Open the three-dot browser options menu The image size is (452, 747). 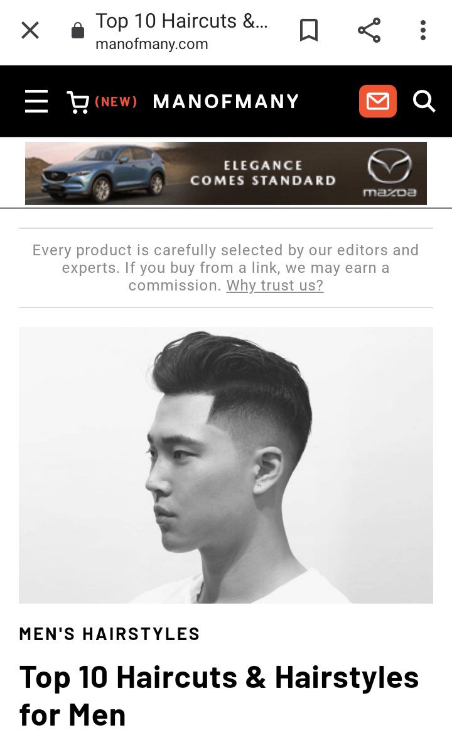point(423,30)
